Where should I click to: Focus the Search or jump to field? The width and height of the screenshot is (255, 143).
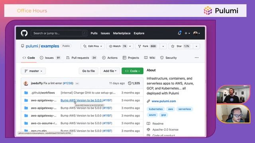59,33
